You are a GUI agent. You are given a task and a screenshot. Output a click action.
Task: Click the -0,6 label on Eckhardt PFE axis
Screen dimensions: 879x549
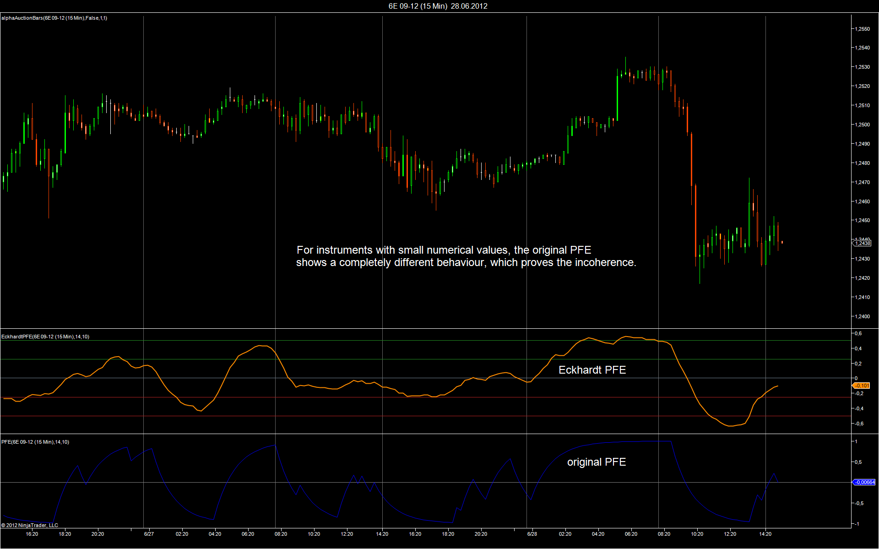[859, 424]
